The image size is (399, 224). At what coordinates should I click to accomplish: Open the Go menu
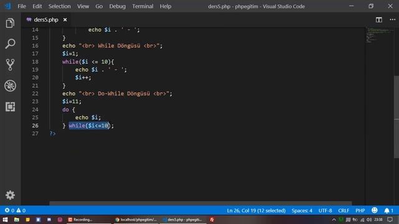pos(99,6)
